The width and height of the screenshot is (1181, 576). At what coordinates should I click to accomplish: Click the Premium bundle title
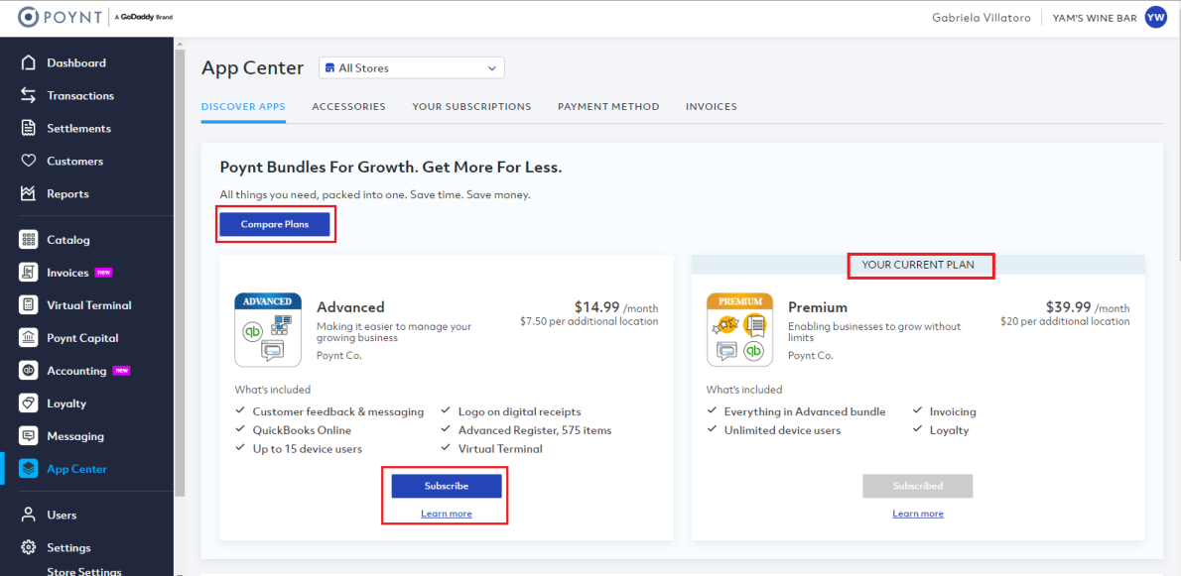[x=818, y=306]
